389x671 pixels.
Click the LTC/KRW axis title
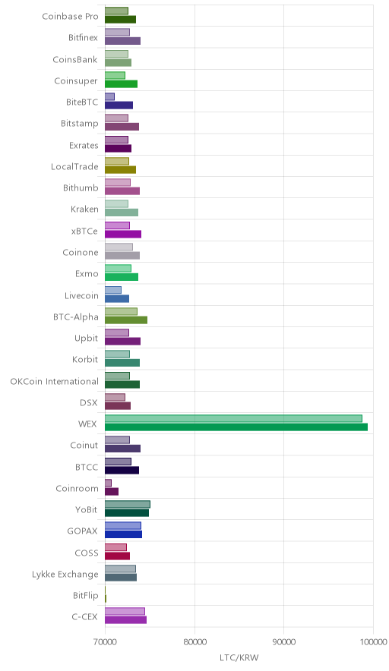tap(239, 658)
